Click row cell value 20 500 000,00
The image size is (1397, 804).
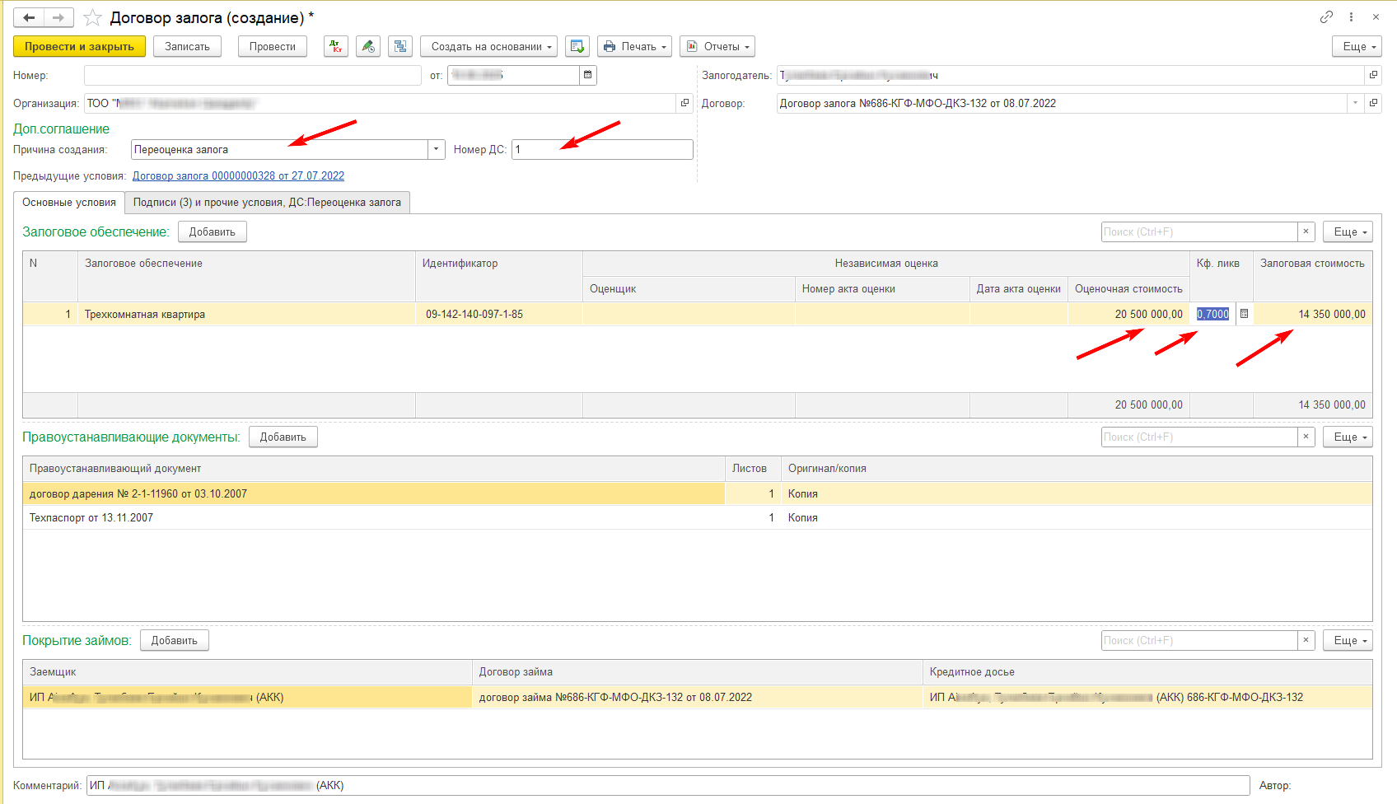[x=1128, y=314]
